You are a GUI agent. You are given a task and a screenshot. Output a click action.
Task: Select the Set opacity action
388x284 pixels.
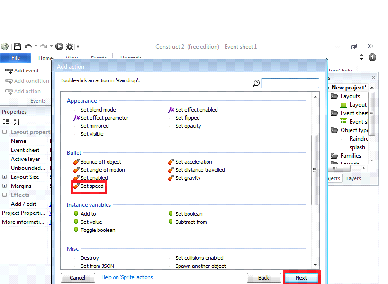[188, 126]
